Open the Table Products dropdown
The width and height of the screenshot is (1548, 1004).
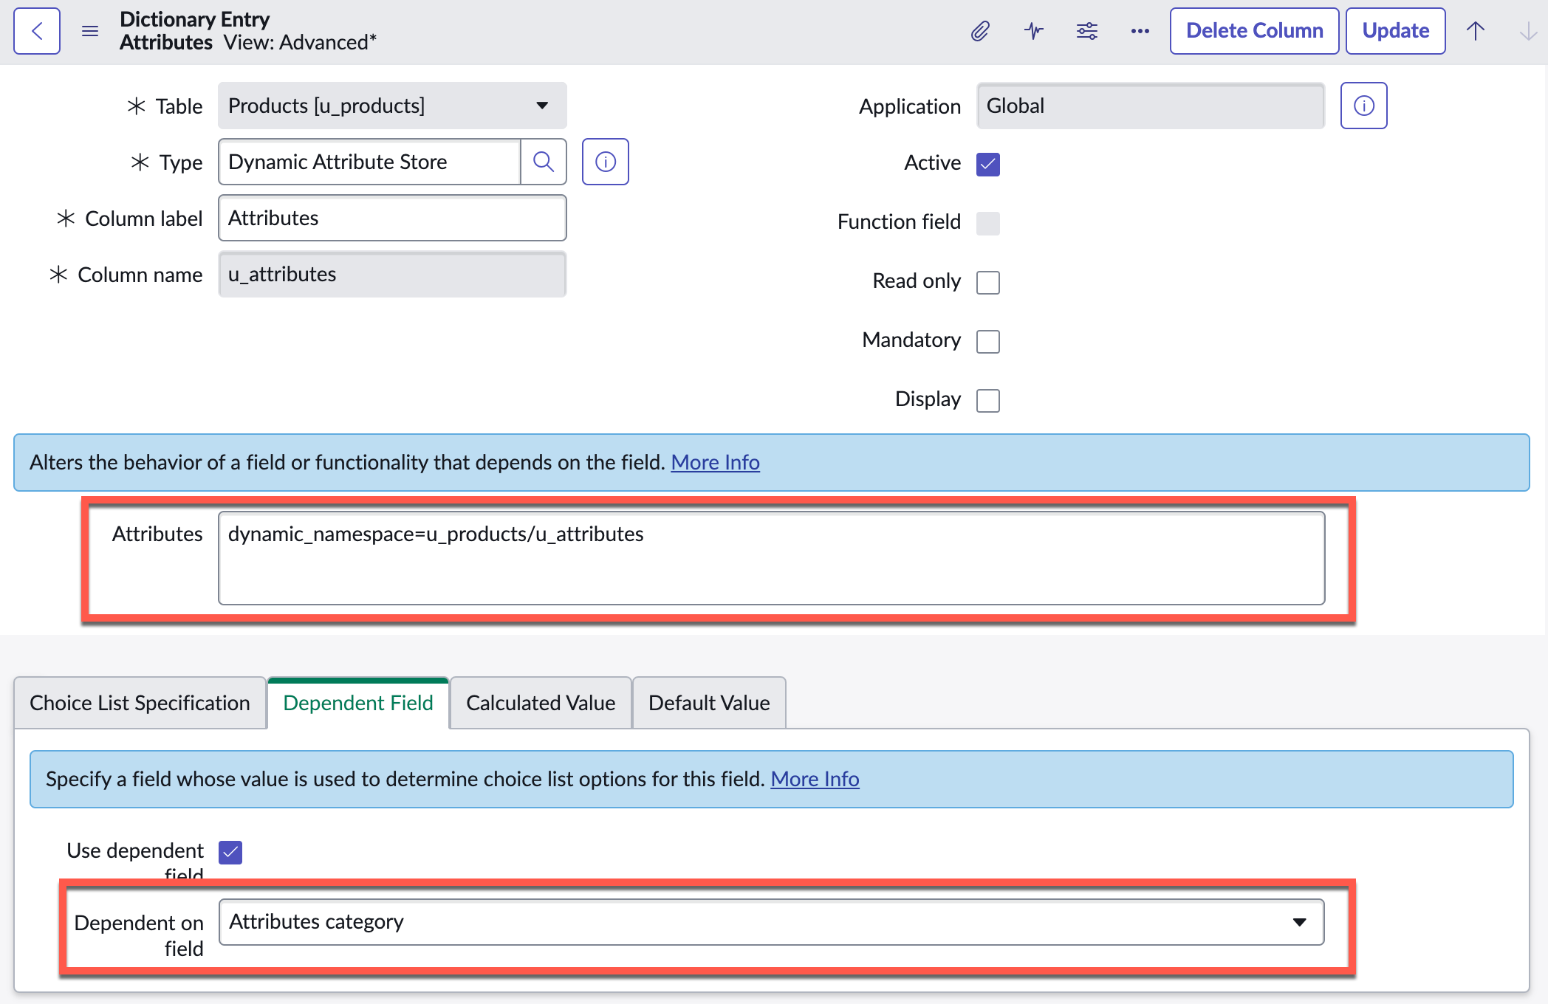(x=392, y=106)
